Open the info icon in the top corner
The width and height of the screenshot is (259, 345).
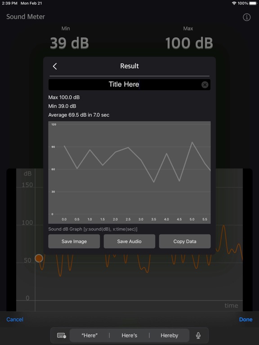click(247, 17)
